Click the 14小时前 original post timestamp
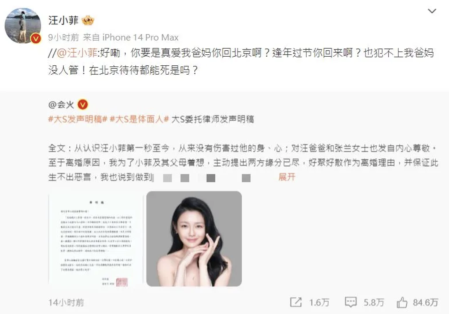 (66, 303)
